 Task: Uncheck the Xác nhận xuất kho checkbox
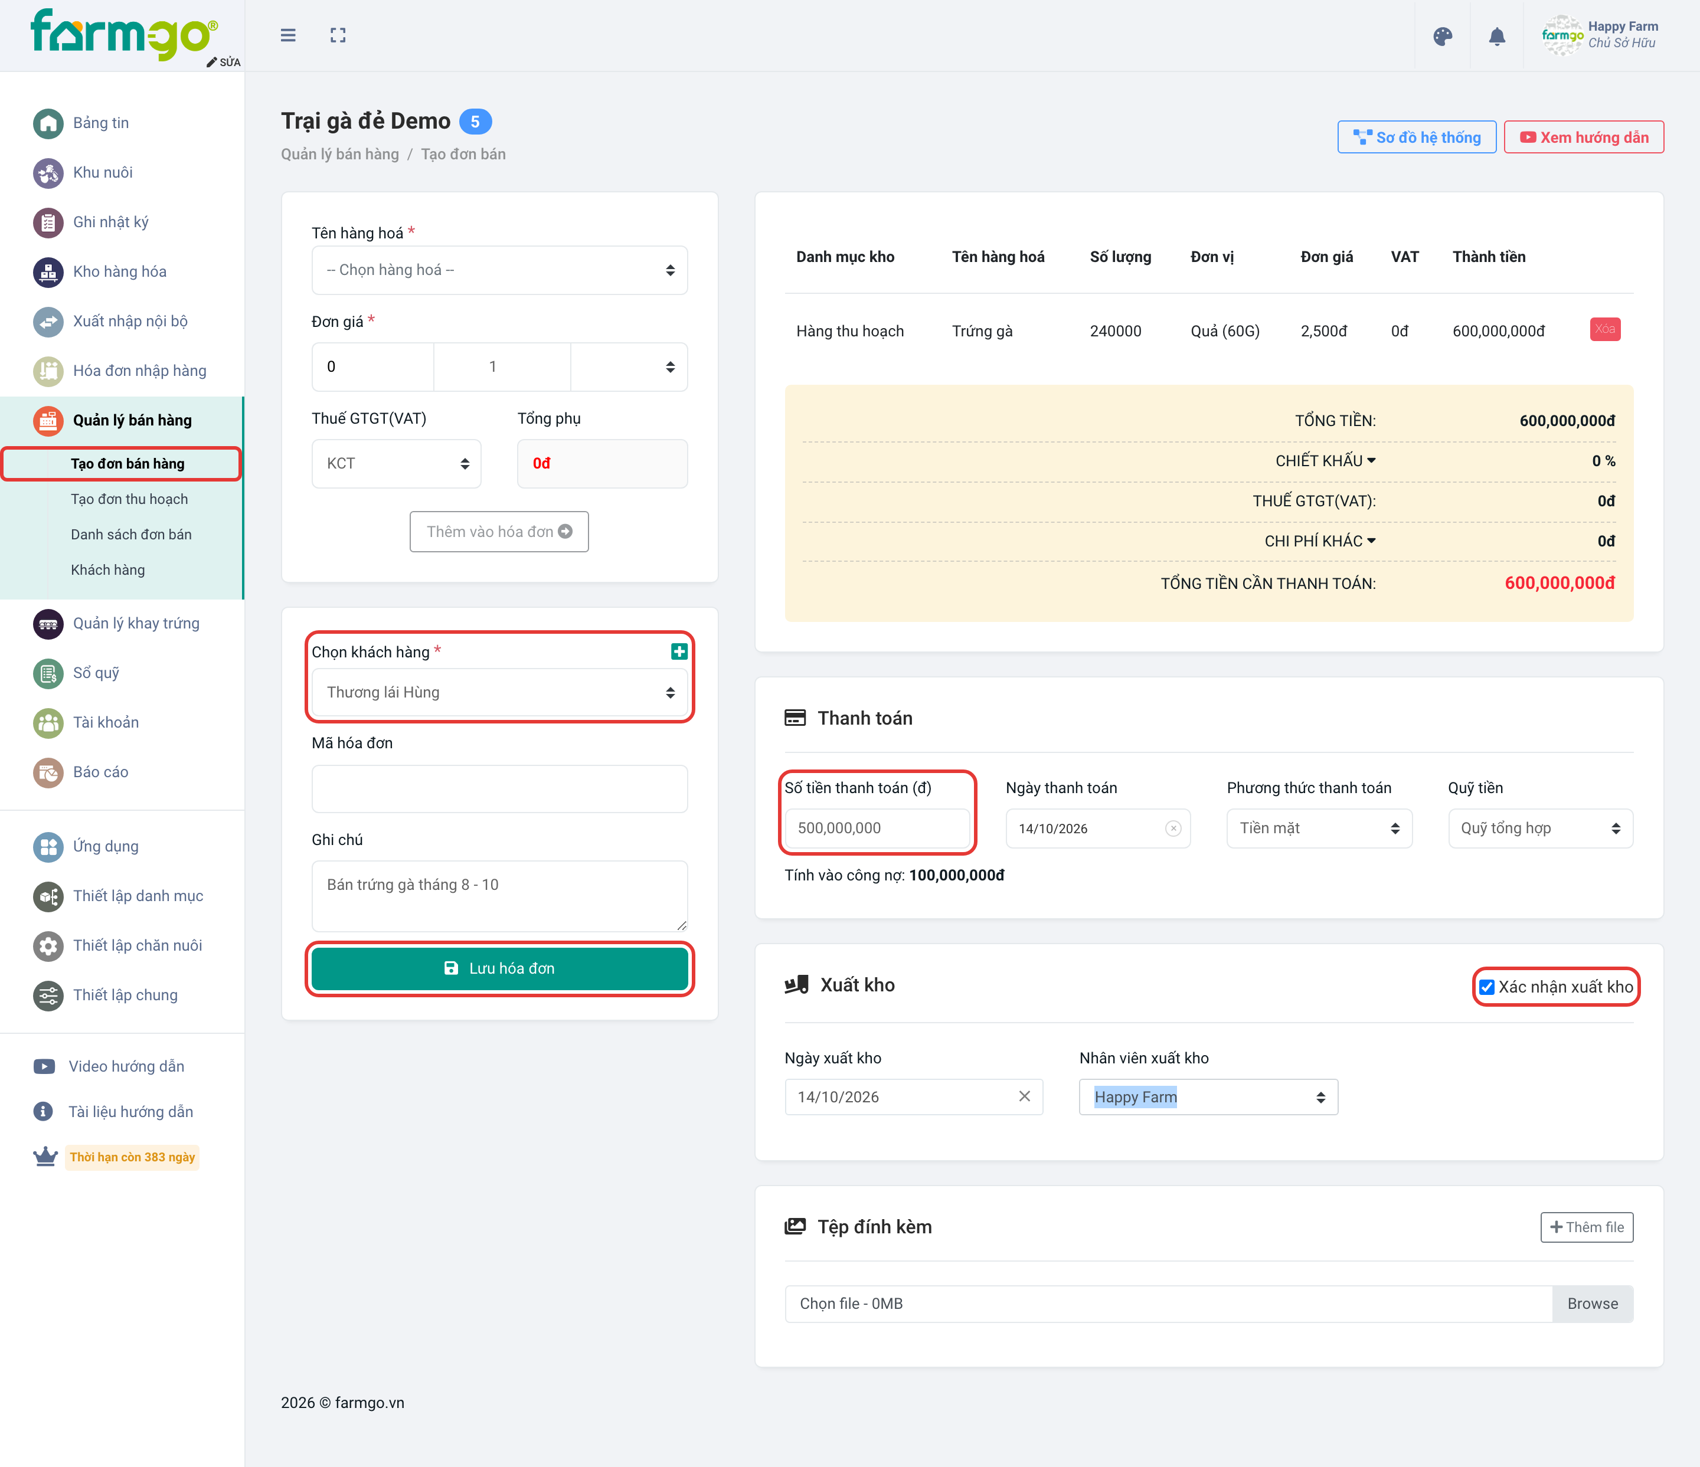[x=1487, y=987]
